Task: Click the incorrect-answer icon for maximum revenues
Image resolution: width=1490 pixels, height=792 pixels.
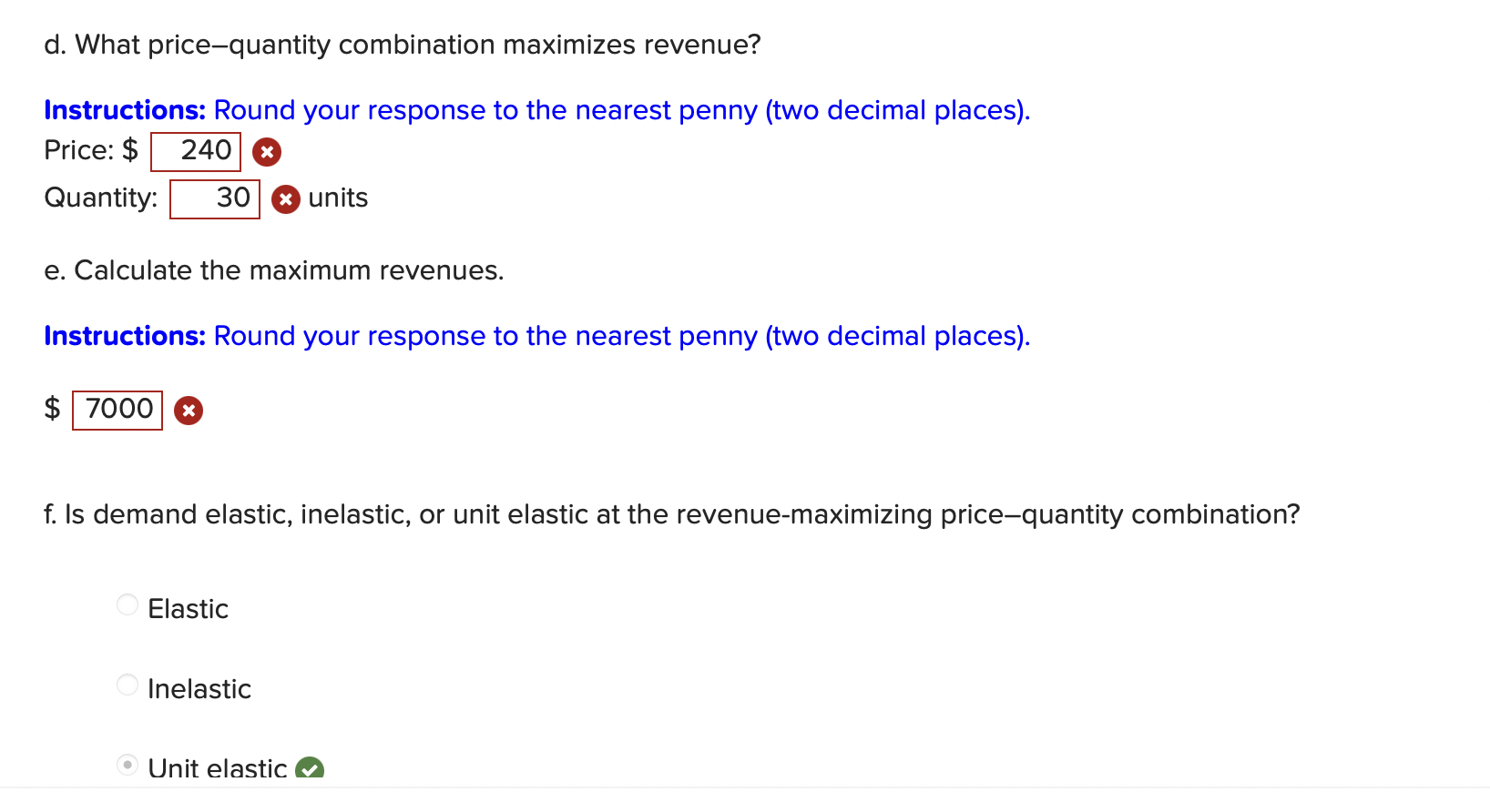Action: [x=188, y=410]
